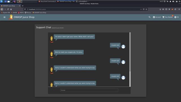Viewport: 181px width, 102px height.
Task: Click the OWASP Juice Shop title link
Action: [x=24, y=17]
